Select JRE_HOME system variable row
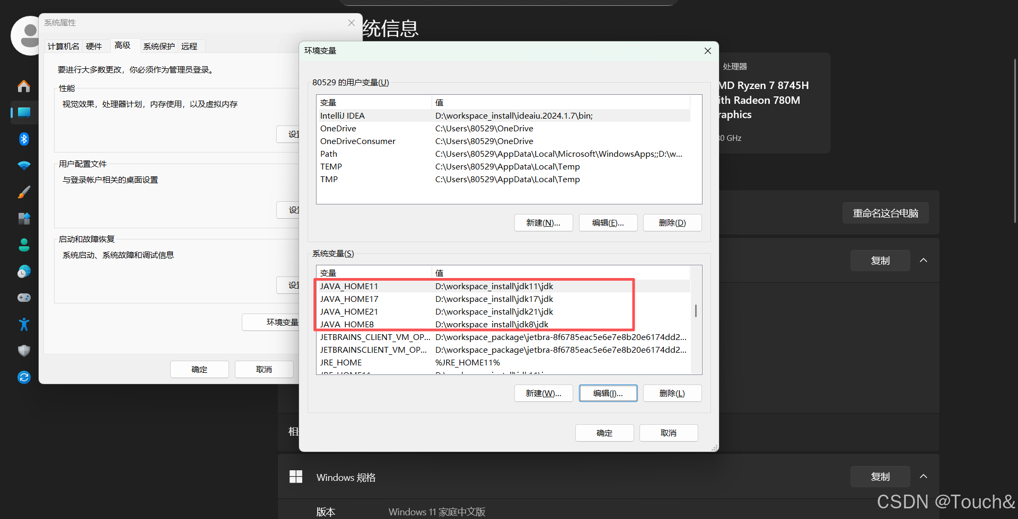 tap(503, 363)
